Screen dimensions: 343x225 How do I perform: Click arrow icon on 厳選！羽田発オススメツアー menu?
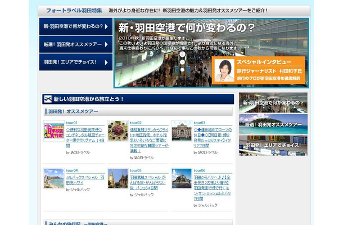click(x=106, y=44)
